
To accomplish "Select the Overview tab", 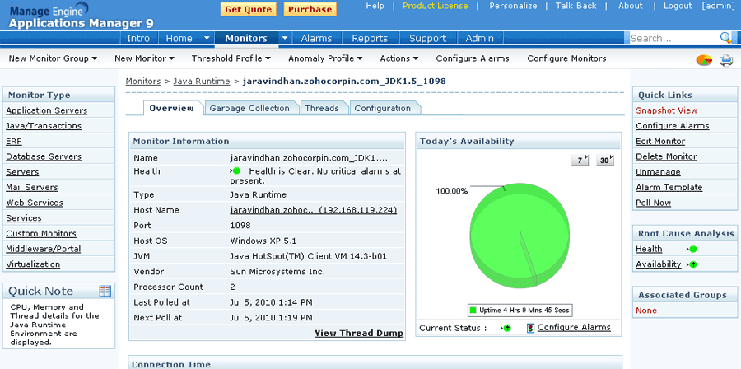I will (x=171, y=108).
